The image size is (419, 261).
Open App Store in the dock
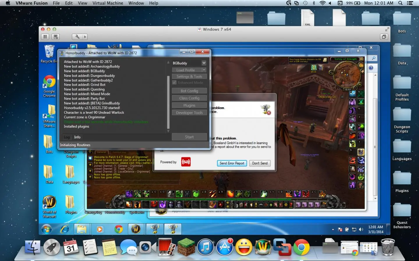224,247
